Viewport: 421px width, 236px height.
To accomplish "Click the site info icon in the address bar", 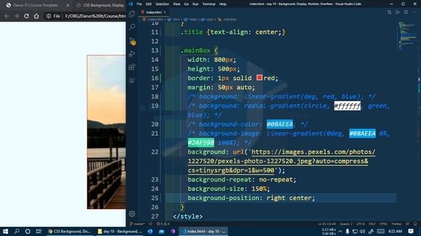I will click(x=49, y=16).
